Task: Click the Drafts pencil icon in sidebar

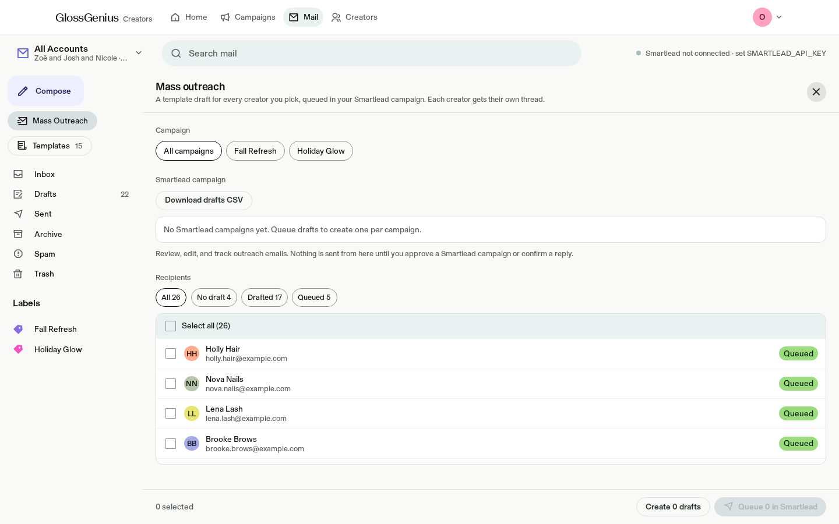Action: (x=18, y=194)
